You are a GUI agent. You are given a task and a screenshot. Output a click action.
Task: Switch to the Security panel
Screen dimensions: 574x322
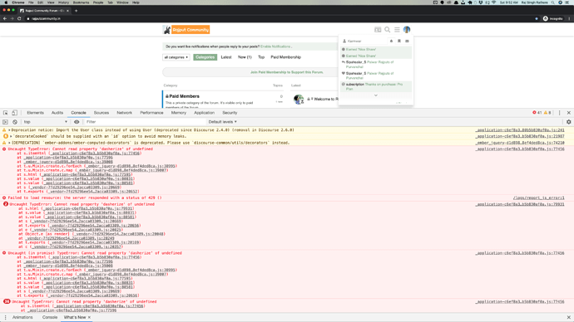[x=230, y=113]
